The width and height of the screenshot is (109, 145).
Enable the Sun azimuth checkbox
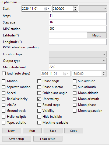click(x=75, y=87)
